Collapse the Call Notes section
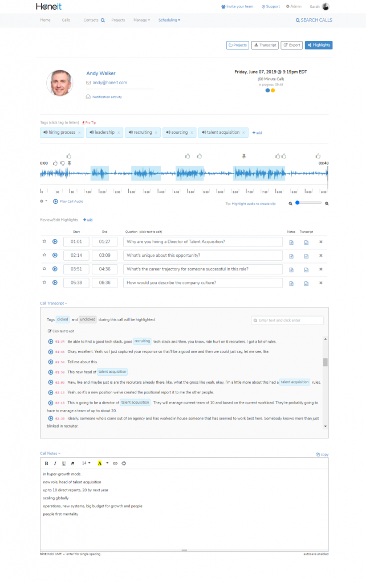This screenshot has width=366, height=583. tap(50, 454)
